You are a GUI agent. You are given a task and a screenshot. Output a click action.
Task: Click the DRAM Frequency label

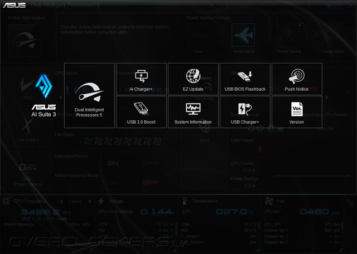(18, 224)
